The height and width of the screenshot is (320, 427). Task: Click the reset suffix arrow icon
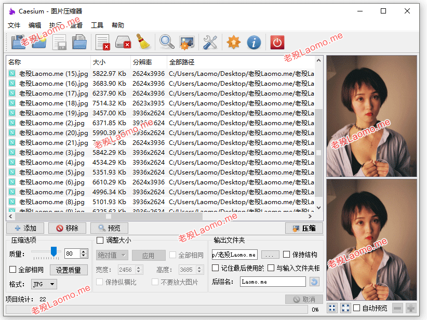(x=314, y=282)
